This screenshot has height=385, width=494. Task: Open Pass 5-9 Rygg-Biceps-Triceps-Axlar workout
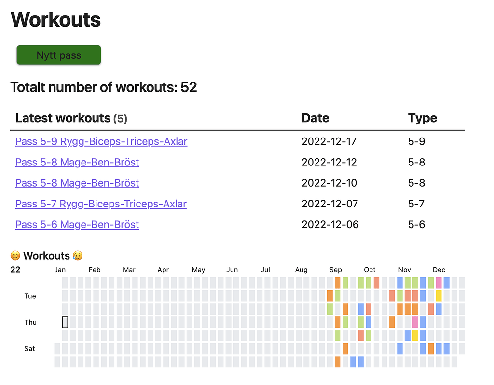coord(101,141)
